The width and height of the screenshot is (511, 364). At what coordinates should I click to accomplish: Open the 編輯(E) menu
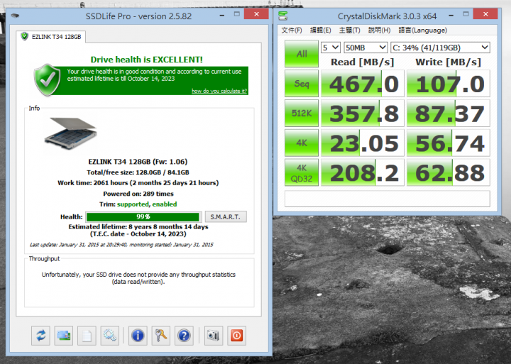[320, 31]
